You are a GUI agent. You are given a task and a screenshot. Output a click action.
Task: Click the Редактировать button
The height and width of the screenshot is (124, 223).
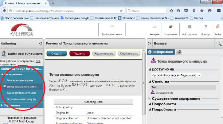(x=104, y=53)
